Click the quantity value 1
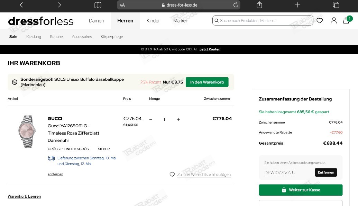Screen dimensions: 358x206 coord(164,119)
